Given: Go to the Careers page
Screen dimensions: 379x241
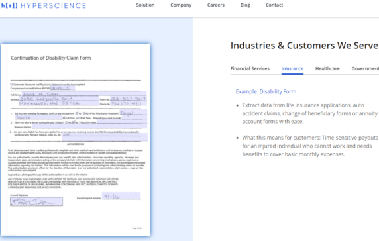Looking at the screenshot, I should click(216, 5).
